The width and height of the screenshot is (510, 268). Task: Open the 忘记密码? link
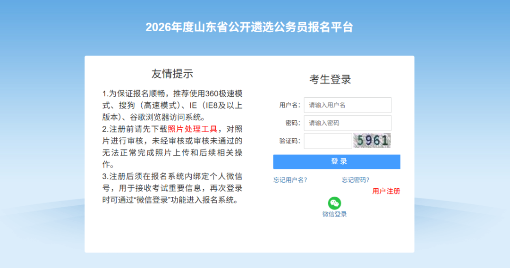(356, 180)
